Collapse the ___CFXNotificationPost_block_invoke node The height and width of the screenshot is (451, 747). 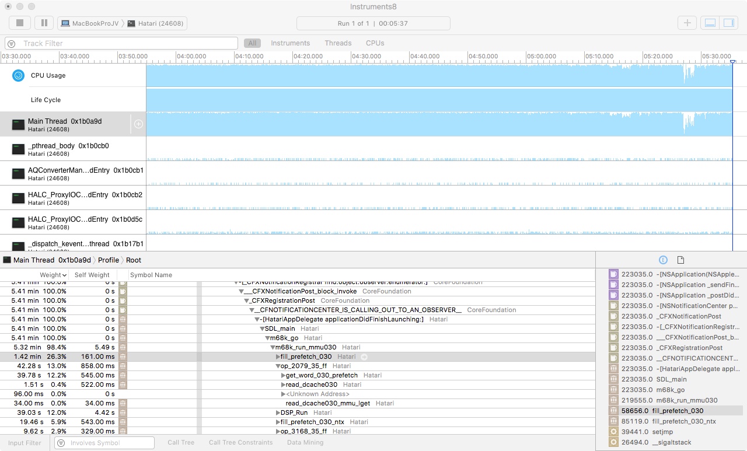coord(241,291)
